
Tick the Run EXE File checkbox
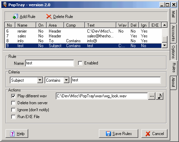coord(13,117)
